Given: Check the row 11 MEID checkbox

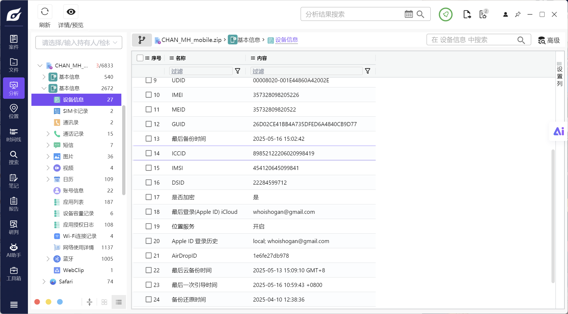Looking at the screenshot, I should click(x=148, y=109).
